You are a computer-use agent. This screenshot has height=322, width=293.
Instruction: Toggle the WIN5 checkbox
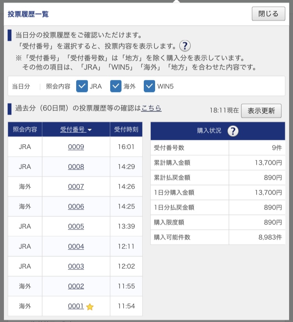click(150, 87)
